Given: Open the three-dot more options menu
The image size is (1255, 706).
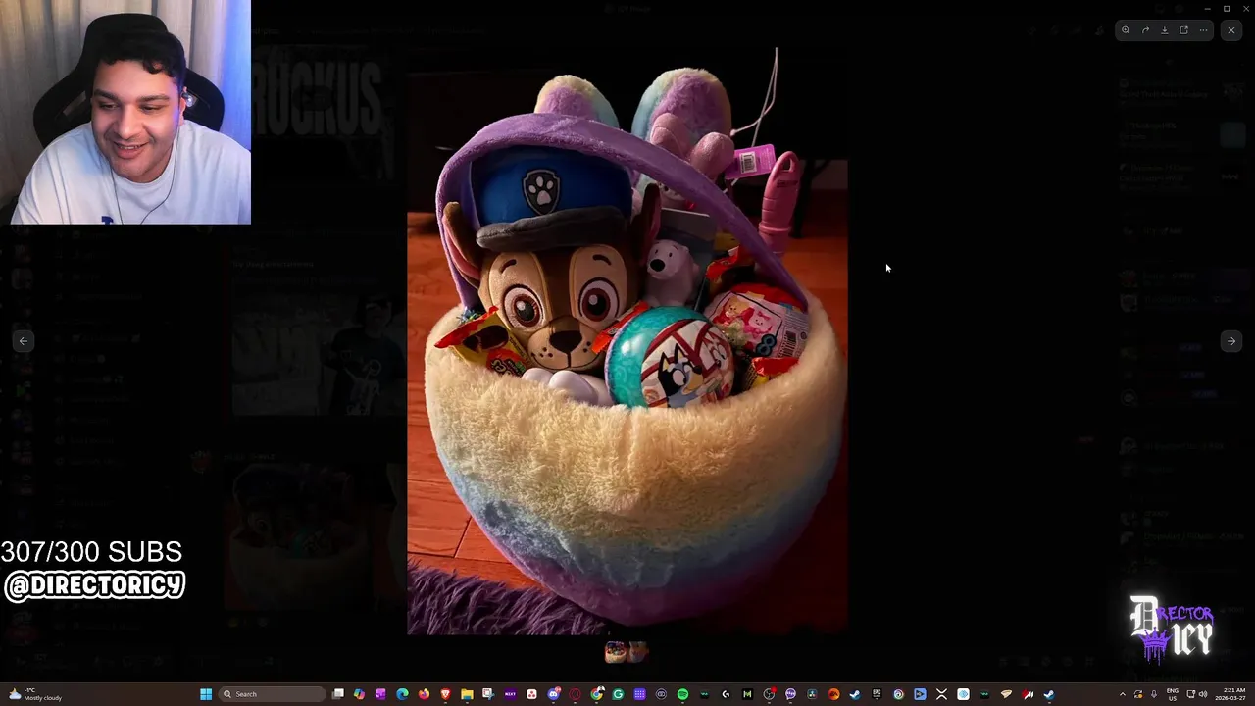Looking at the screenshot, I should 1203,30.
